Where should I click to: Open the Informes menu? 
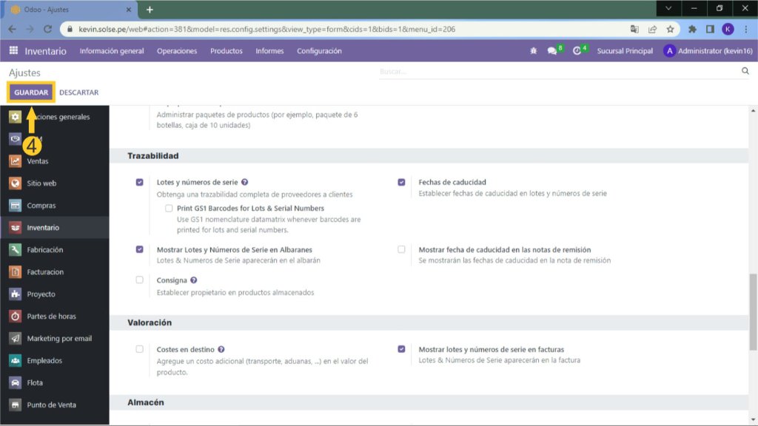pyautogui.click(x=269, y=51)
